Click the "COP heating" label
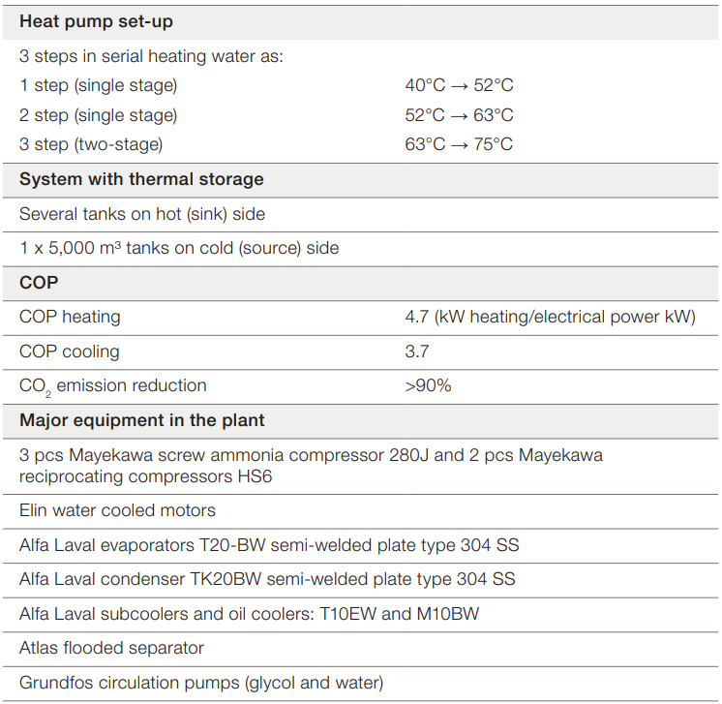This screenshot has width=722, height=704. (x=70, y=317)
